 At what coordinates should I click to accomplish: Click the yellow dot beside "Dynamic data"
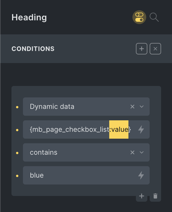(x=17, y=107)
